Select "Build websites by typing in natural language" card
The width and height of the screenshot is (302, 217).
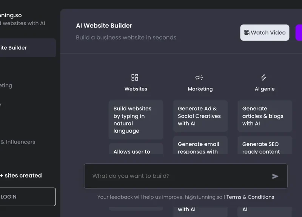click(136, 119)
